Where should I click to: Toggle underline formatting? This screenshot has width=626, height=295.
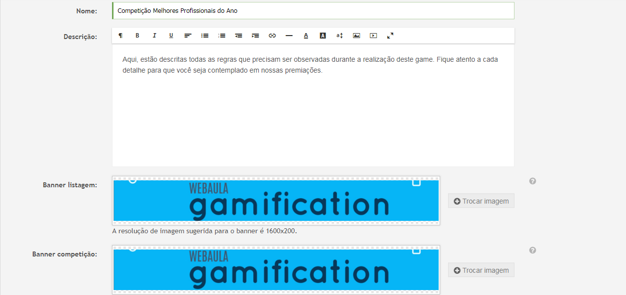pos(171,36)
